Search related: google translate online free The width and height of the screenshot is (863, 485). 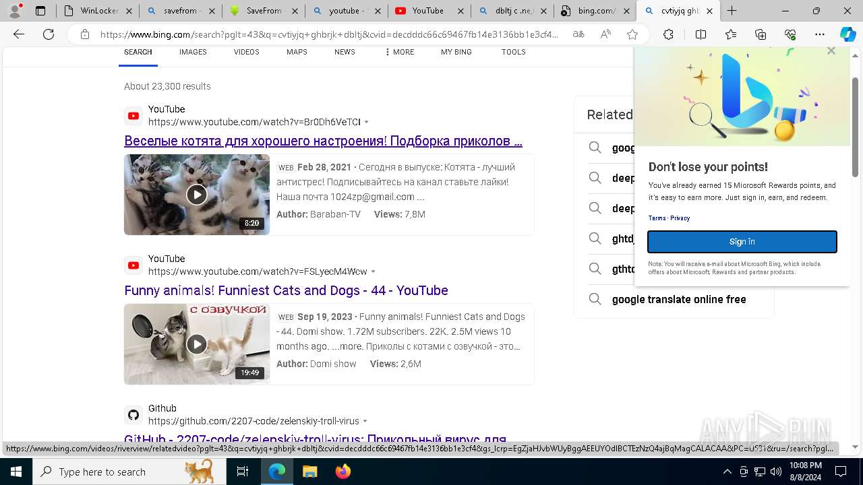coord(679,299)
